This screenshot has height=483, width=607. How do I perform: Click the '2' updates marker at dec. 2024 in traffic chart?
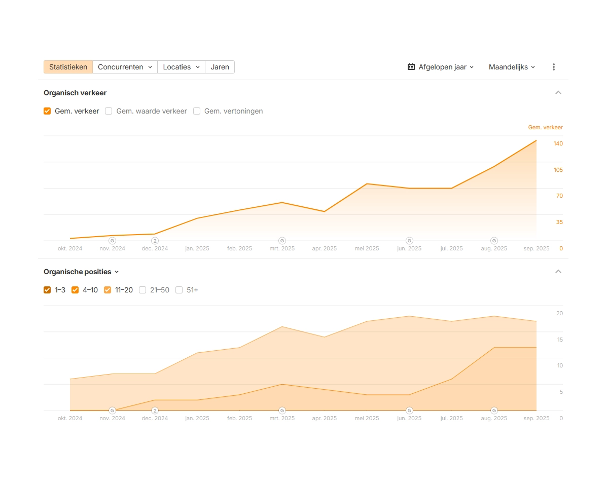pos(155,240)
